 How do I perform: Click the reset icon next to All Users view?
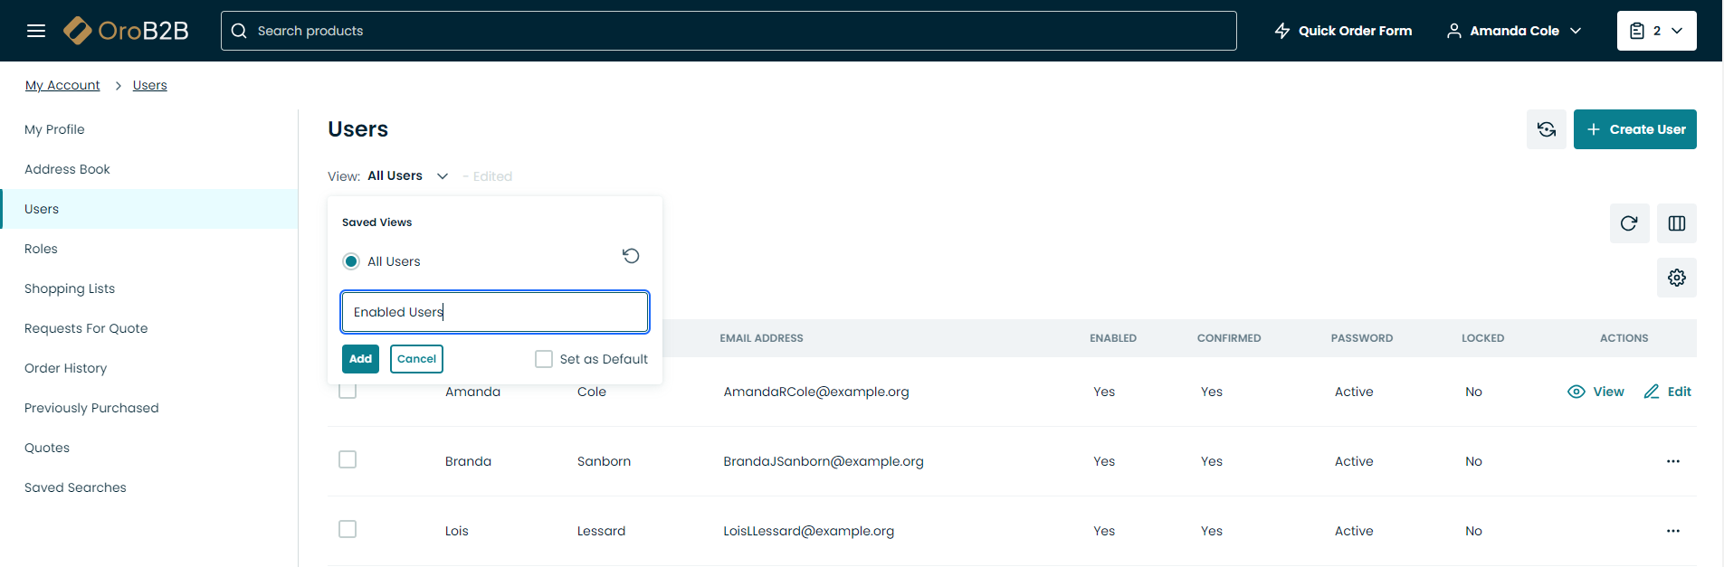[x=631, y=256]
